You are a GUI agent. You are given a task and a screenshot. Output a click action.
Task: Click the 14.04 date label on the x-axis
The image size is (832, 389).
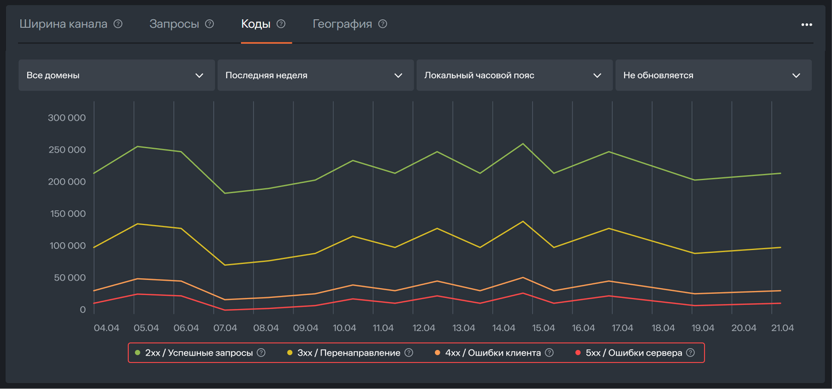pos(503,328)
